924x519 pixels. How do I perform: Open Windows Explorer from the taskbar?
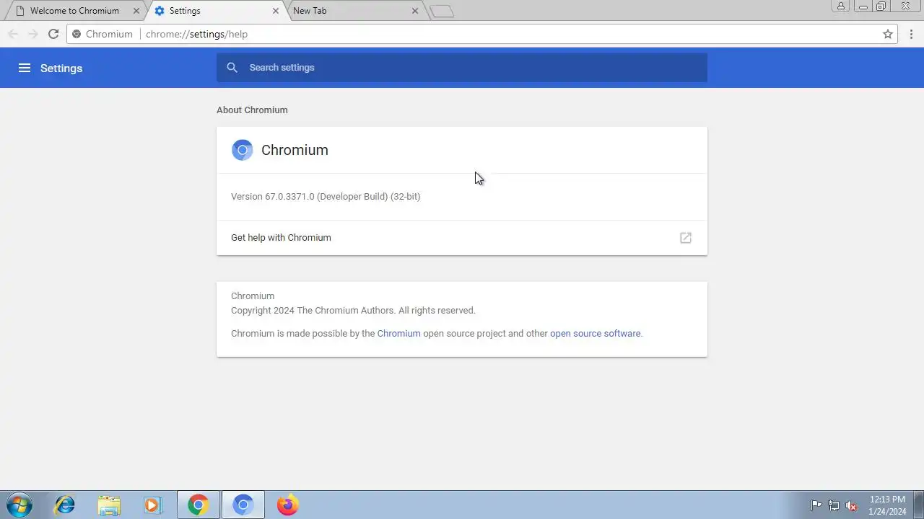tap(109, 505)
